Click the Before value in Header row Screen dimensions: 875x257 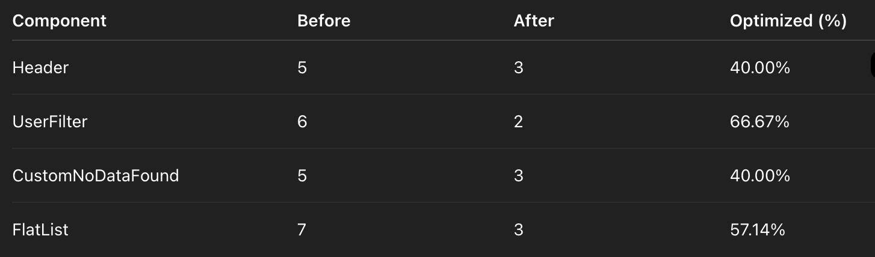pos(302,68)
